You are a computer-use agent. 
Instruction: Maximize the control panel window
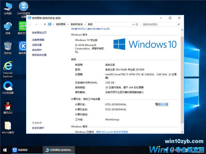tap(170, 18)
